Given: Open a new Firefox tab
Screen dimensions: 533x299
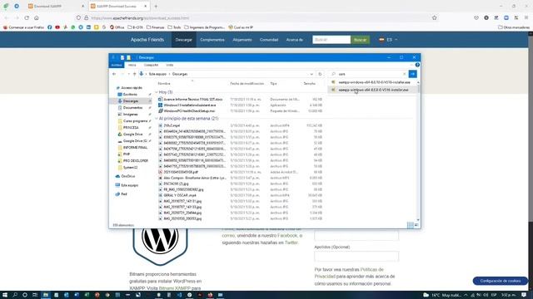Looking at the screenshot, I should 156,6.
